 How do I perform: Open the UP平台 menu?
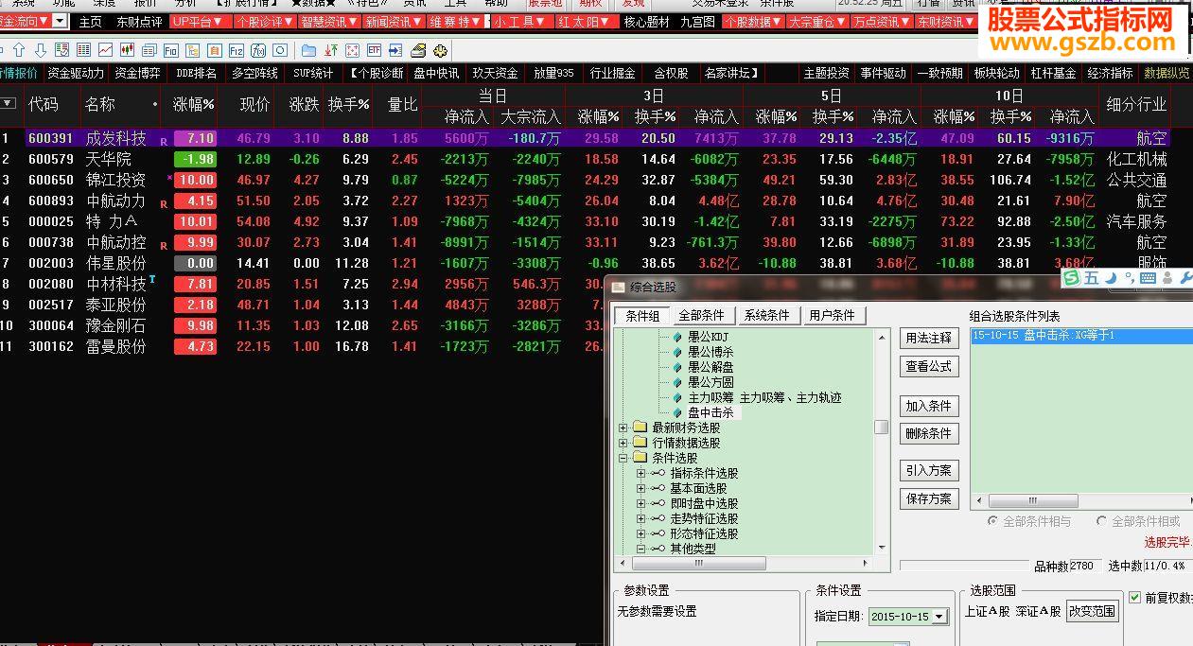199,21
